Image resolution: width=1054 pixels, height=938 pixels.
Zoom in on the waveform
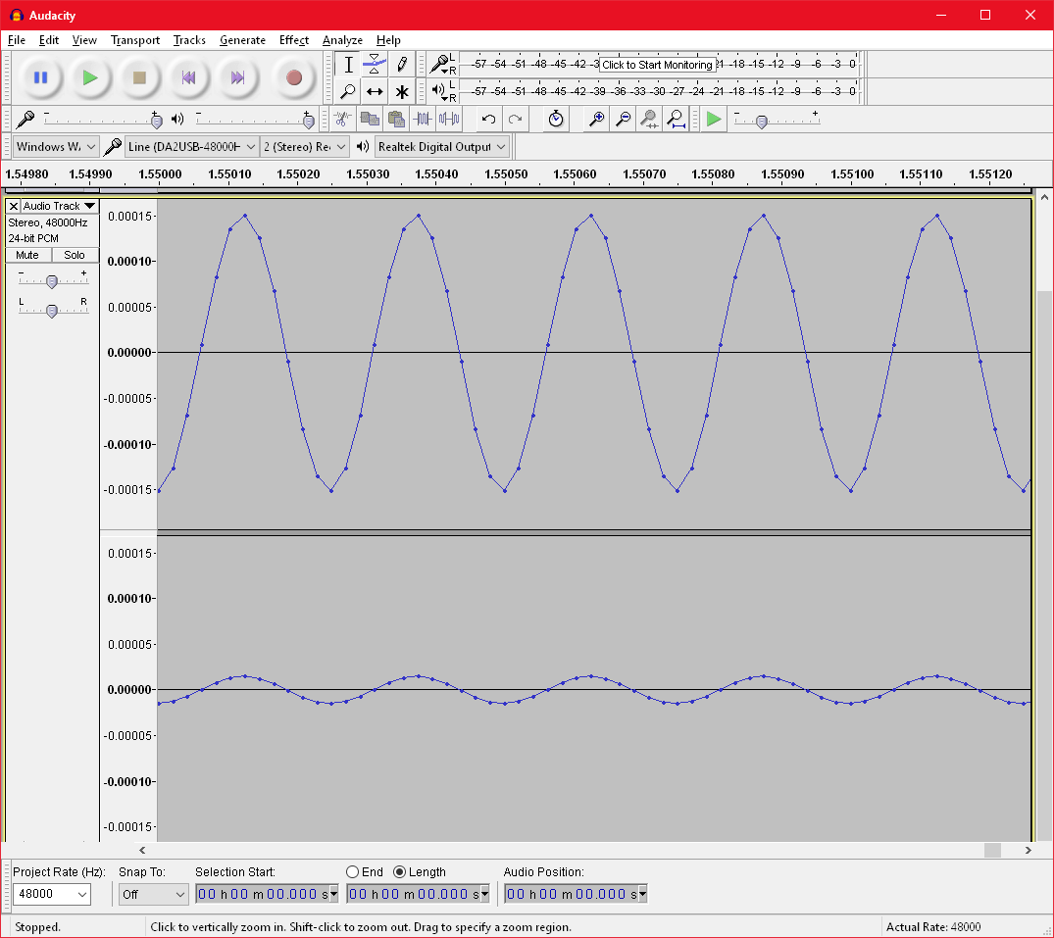coord(596,119)
